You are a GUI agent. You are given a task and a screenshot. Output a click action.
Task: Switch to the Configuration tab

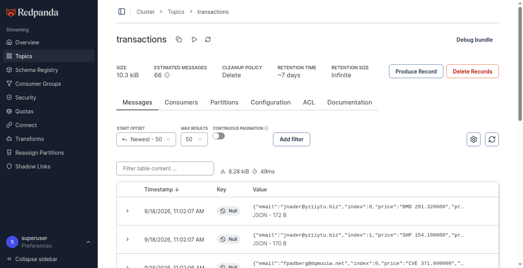click(271, 102)
